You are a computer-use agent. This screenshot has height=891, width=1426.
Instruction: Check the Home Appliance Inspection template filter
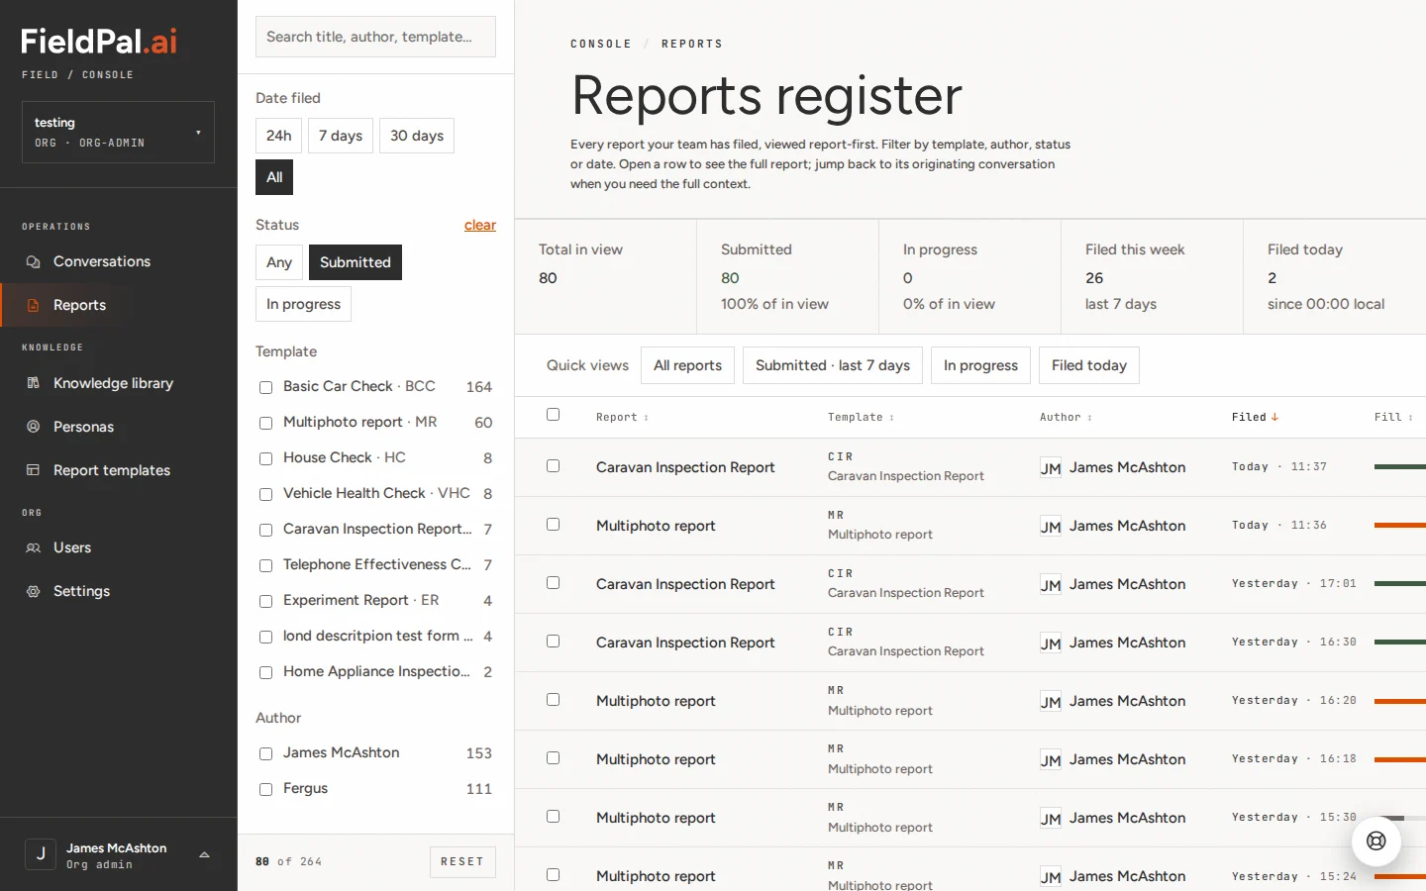(265, 672)
